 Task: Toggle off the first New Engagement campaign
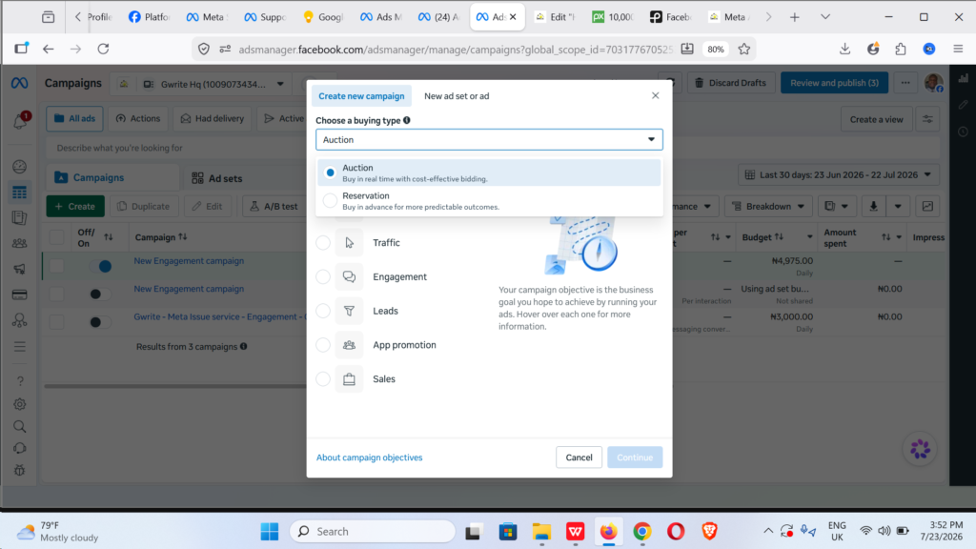tap(99, 267)
